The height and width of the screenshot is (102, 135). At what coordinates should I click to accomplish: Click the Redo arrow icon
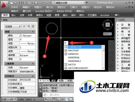coord(47,3)
